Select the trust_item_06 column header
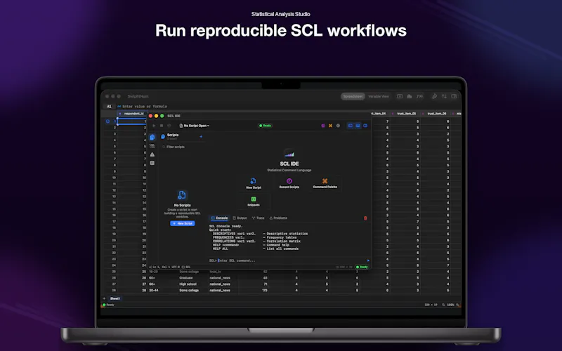This screenshot has width=562, height=351. coord(436,114)
